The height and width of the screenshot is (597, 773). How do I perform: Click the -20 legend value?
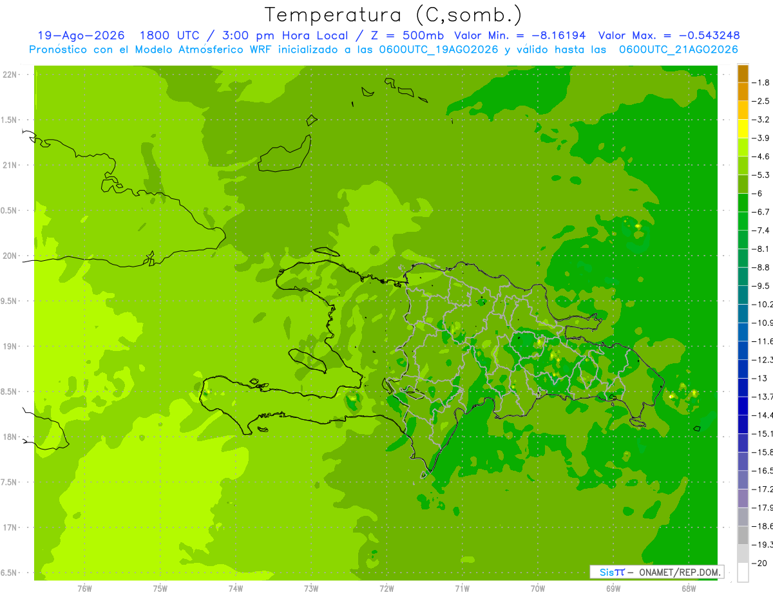761,563
